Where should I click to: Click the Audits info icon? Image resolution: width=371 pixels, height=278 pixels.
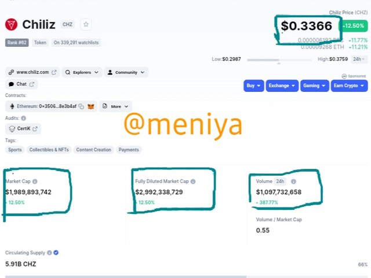click(x=23, y=118)
